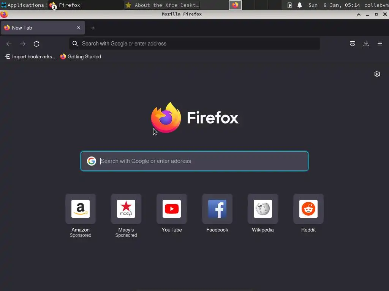Viewport: 389px width, 291px height.
Task: Close the New Tab tab
Action: [79, 28]
